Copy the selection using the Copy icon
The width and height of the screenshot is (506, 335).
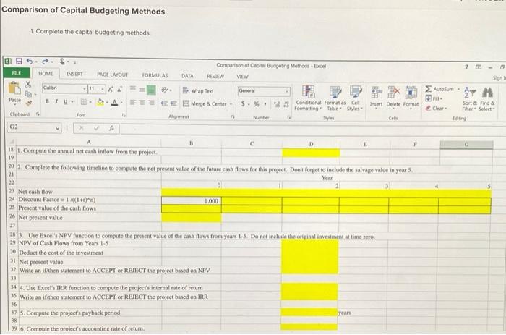pos(29,94)
